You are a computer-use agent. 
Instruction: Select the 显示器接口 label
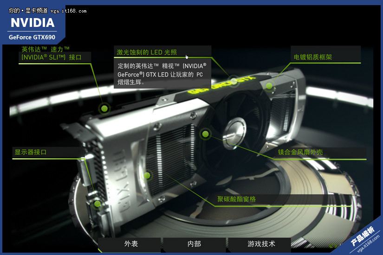click(x=31, y=152)
